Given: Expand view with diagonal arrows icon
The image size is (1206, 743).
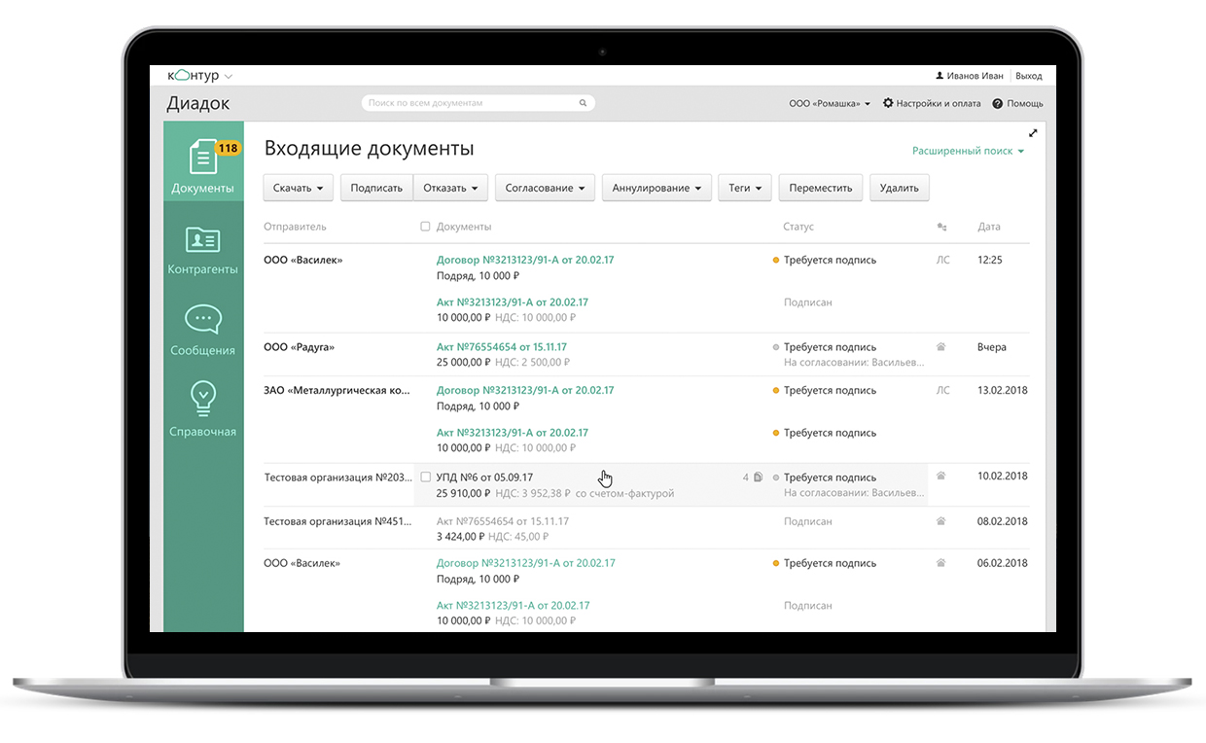Looking at the screenshot, I should 1033,133.
